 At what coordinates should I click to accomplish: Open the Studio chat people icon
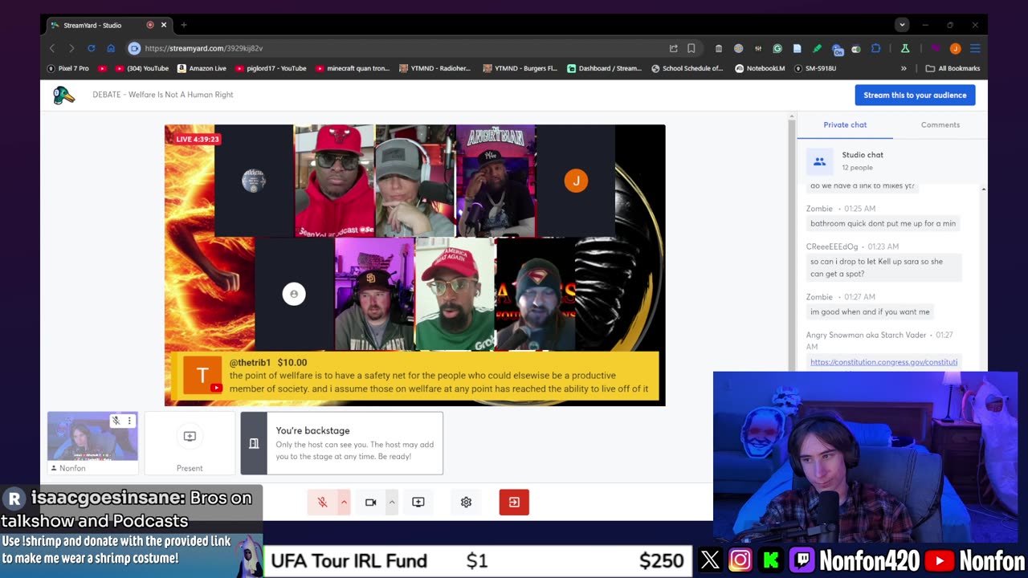(819, 161)
